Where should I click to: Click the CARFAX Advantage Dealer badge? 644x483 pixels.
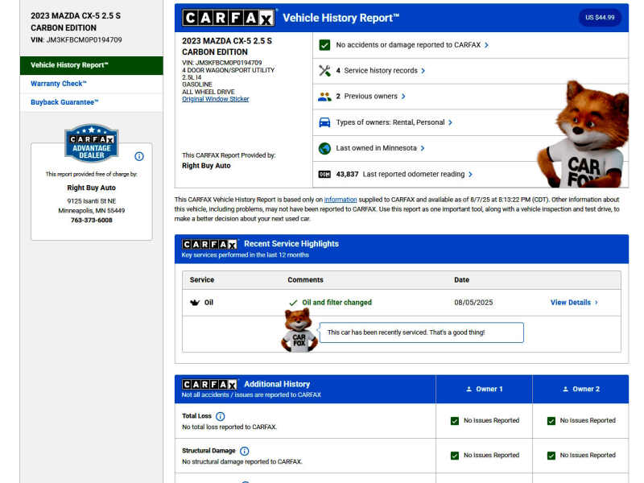pyautogui.click(x=92, y=142)
